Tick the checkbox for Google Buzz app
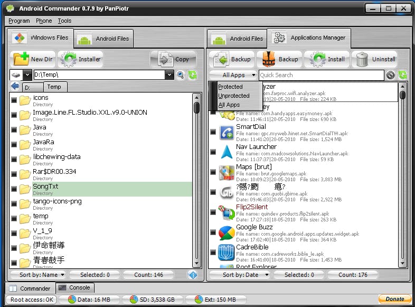This screenshot has width=415, height=307. point(213,232)
